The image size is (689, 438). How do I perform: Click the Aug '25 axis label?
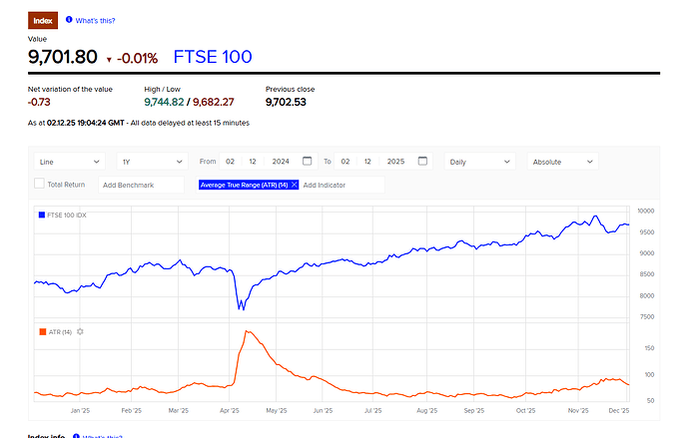coord(426,411)
